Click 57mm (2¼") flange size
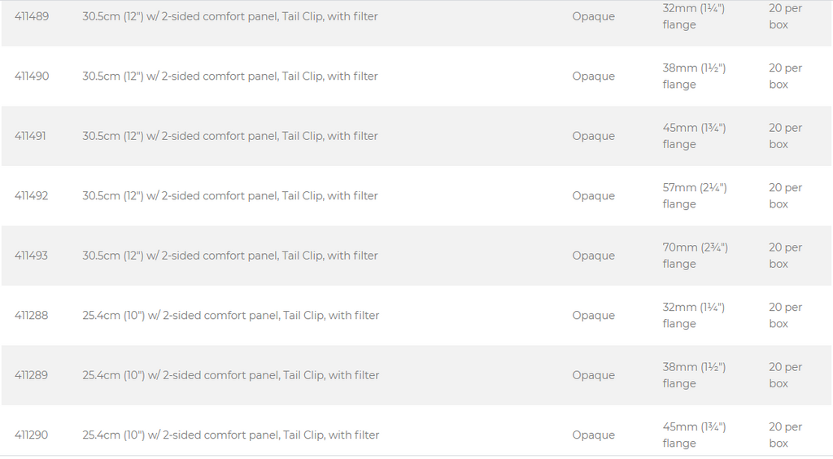The image size is (833, 459). point(695,196)
